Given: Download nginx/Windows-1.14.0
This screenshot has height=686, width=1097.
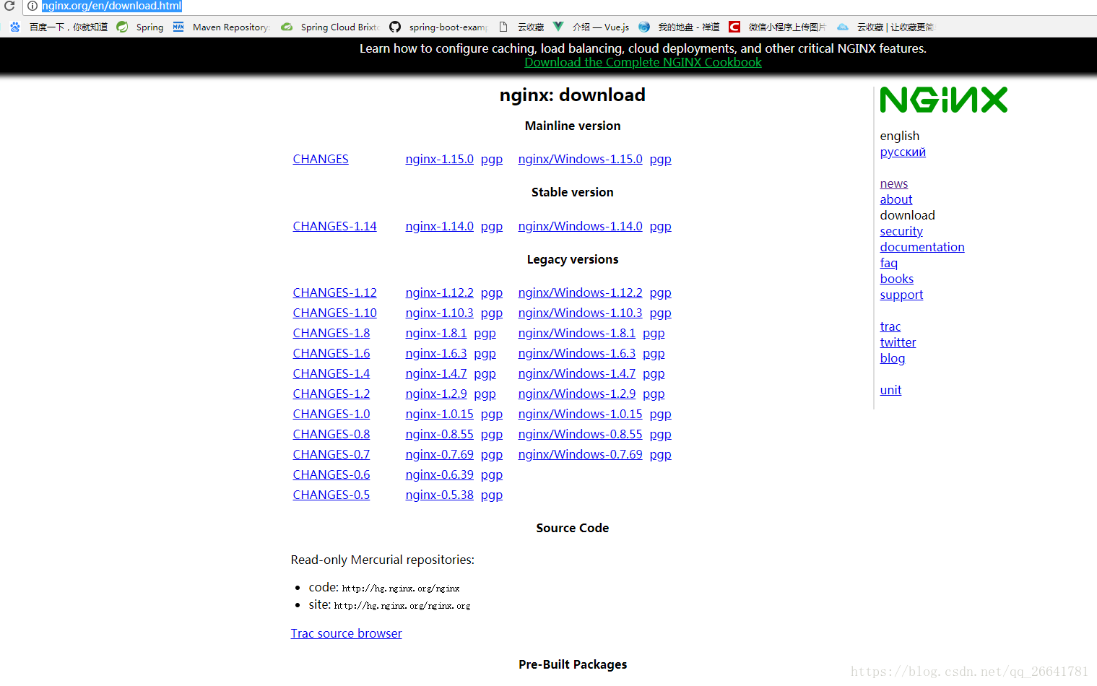Looking at the screenshot, I should coord(580,226).
